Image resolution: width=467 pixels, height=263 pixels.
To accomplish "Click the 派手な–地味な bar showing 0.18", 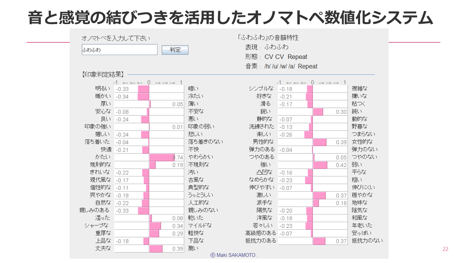I will click(x=316, y=203).
